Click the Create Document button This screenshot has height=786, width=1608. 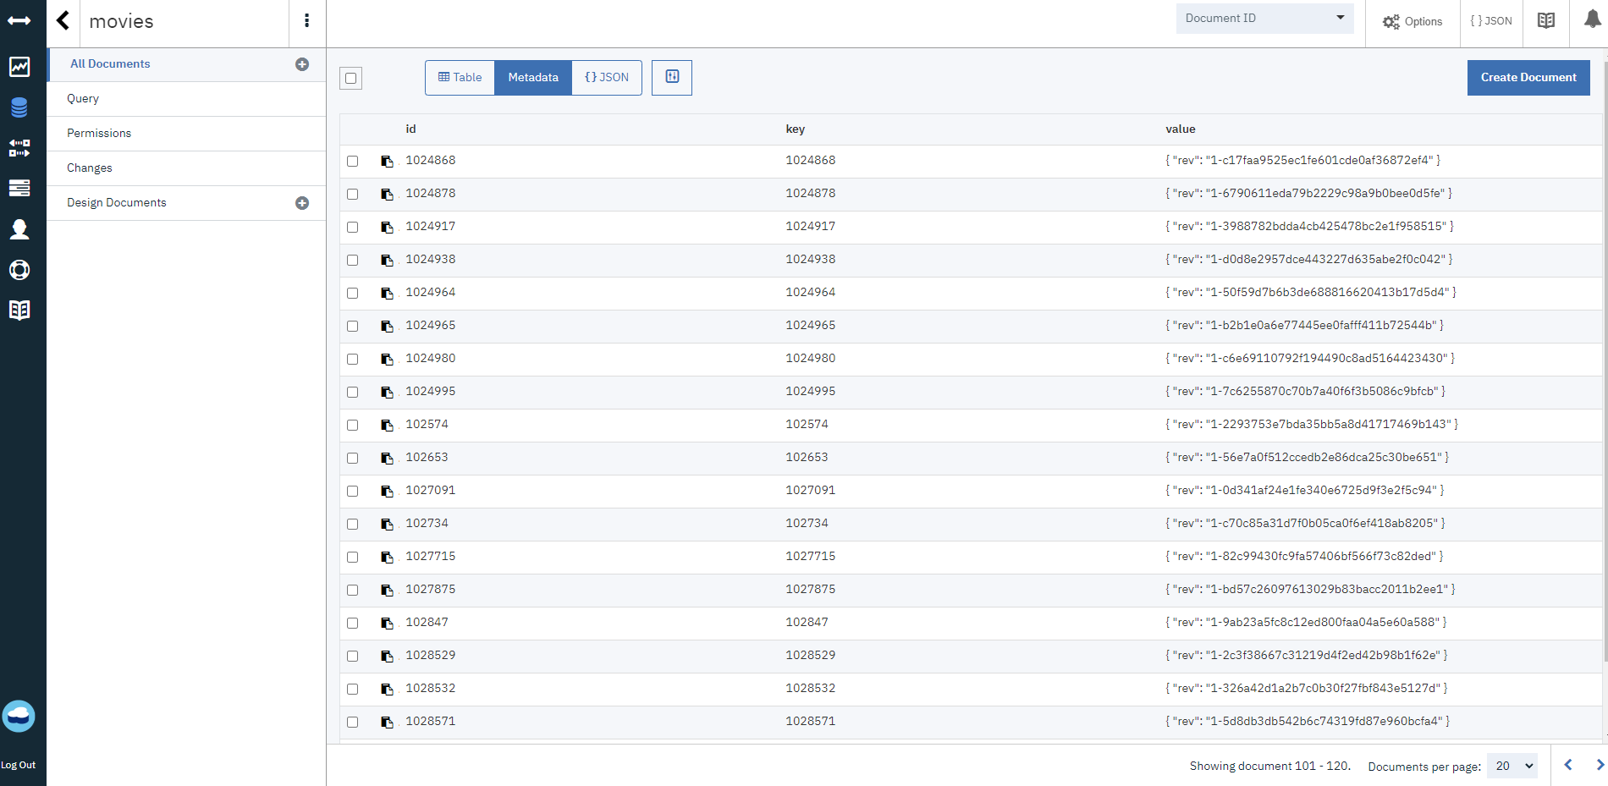point(1528,77)
